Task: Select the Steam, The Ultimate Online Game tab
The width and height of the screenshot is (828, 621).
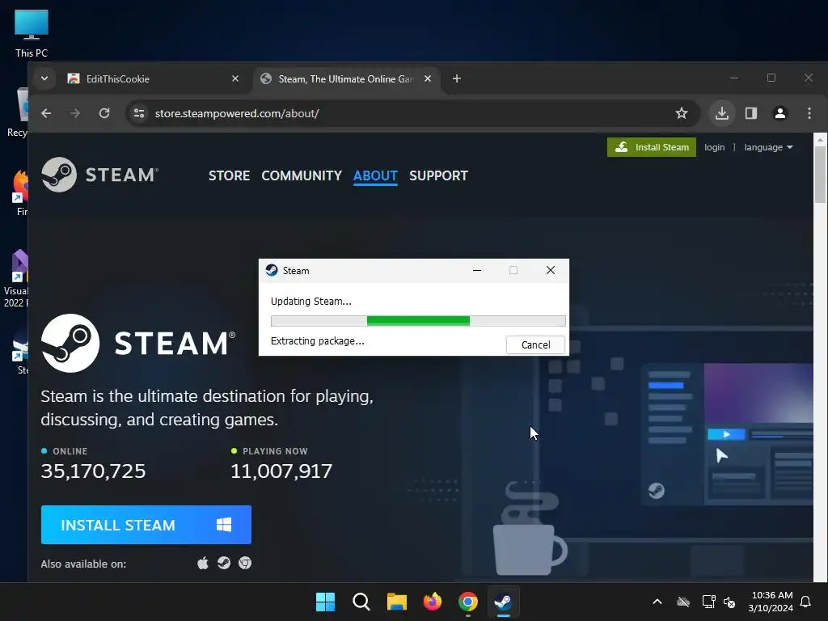Action: click(x=346, y=78)
